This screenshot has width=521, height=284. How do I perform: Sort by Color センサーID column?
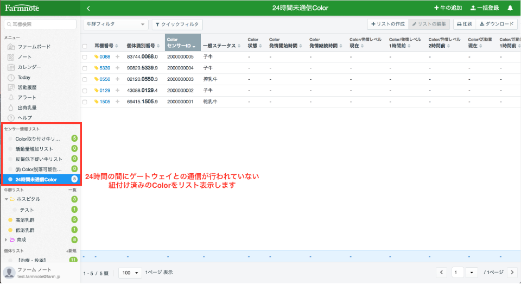(183, 42)
